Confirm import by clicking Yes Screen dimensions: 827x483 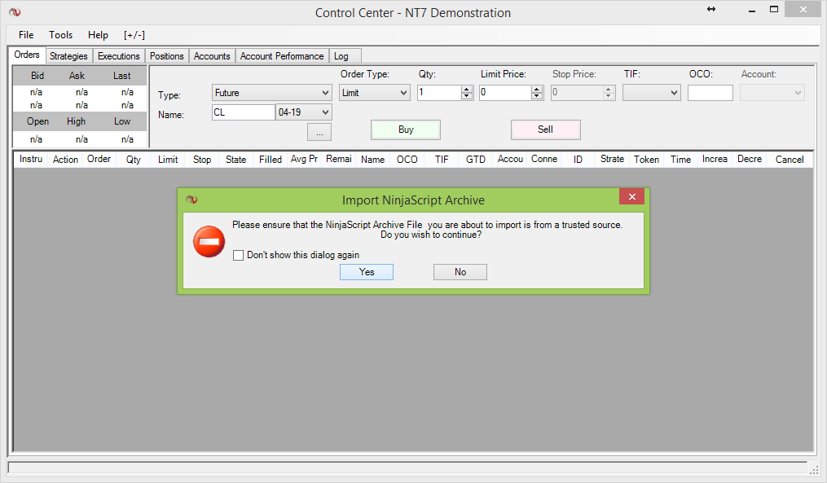367,272
